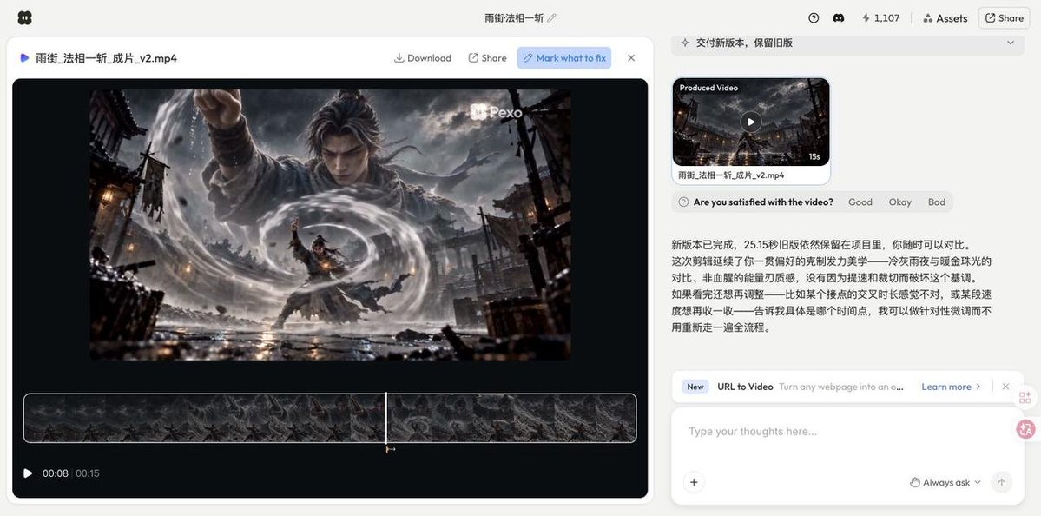Dismiss the URL to Video banner

coord(1005,387)
